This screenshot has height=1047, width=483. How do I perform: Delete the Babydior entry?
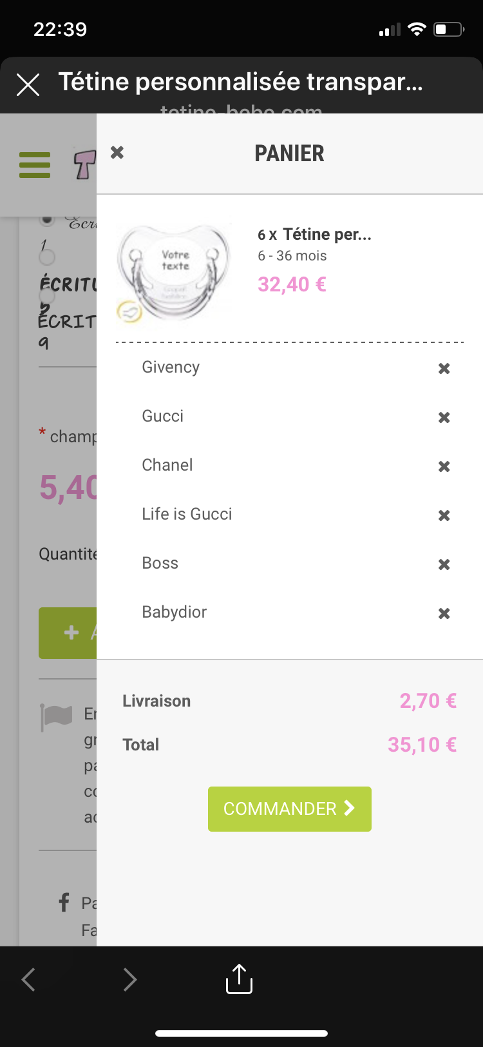point(444,614)
